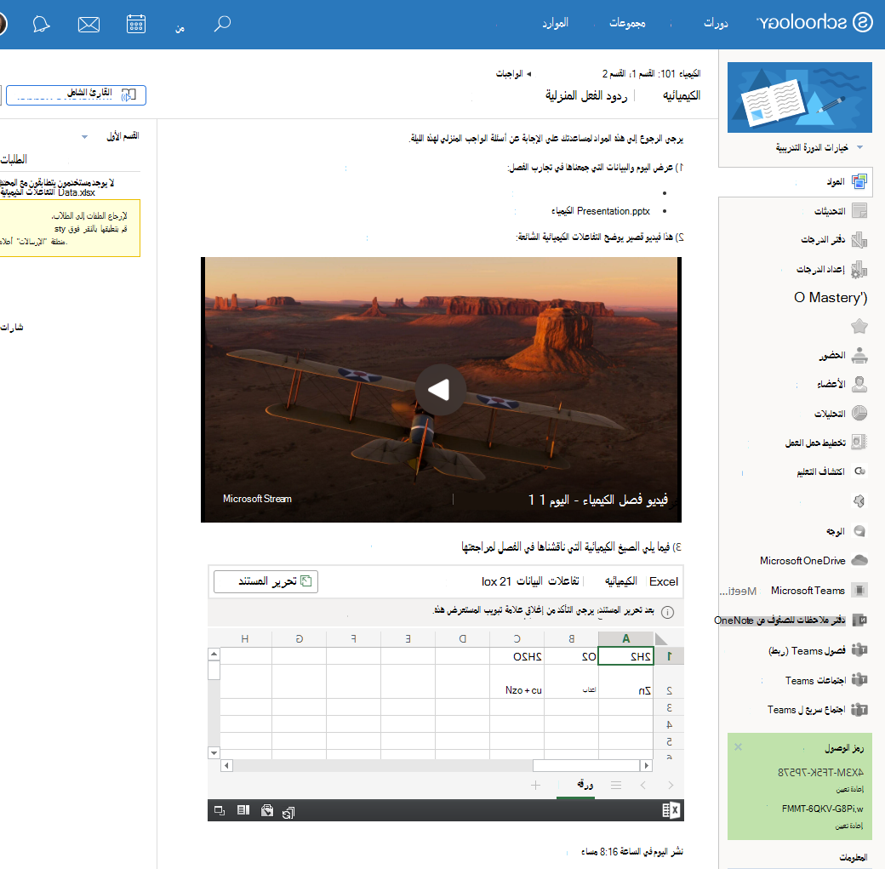The width and height of the screenshot is (885, 869).
Task: Click the download icon in embed footer
Action: tap(267, 811)
